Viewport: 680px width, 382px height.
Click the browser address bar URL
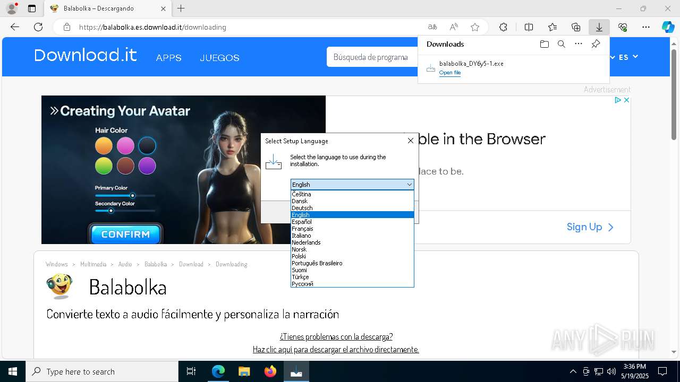point(152,27)
